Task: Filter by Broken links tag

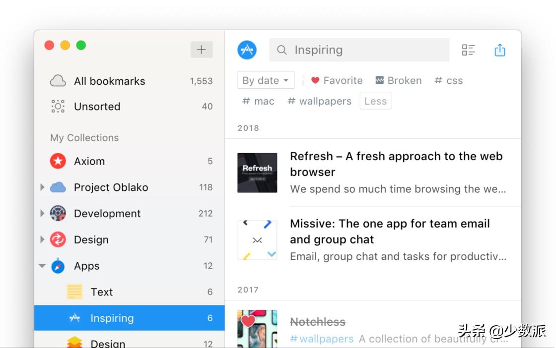Action: point(399,81)
